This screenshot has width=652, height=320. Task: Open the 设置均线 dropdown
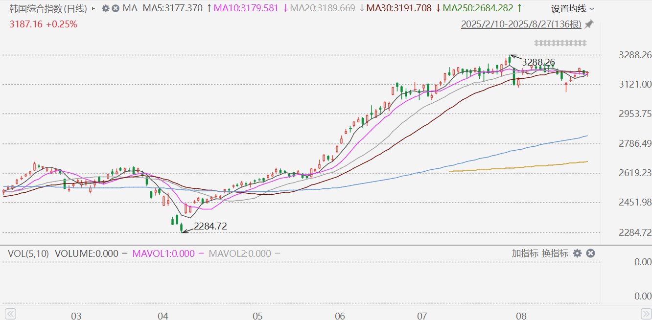click(573, 8)
